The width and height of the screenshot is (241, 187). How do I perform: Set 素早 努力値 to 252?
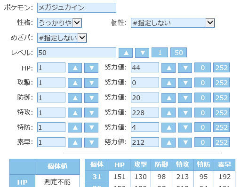pyautogui.click(x=221, y=142)
